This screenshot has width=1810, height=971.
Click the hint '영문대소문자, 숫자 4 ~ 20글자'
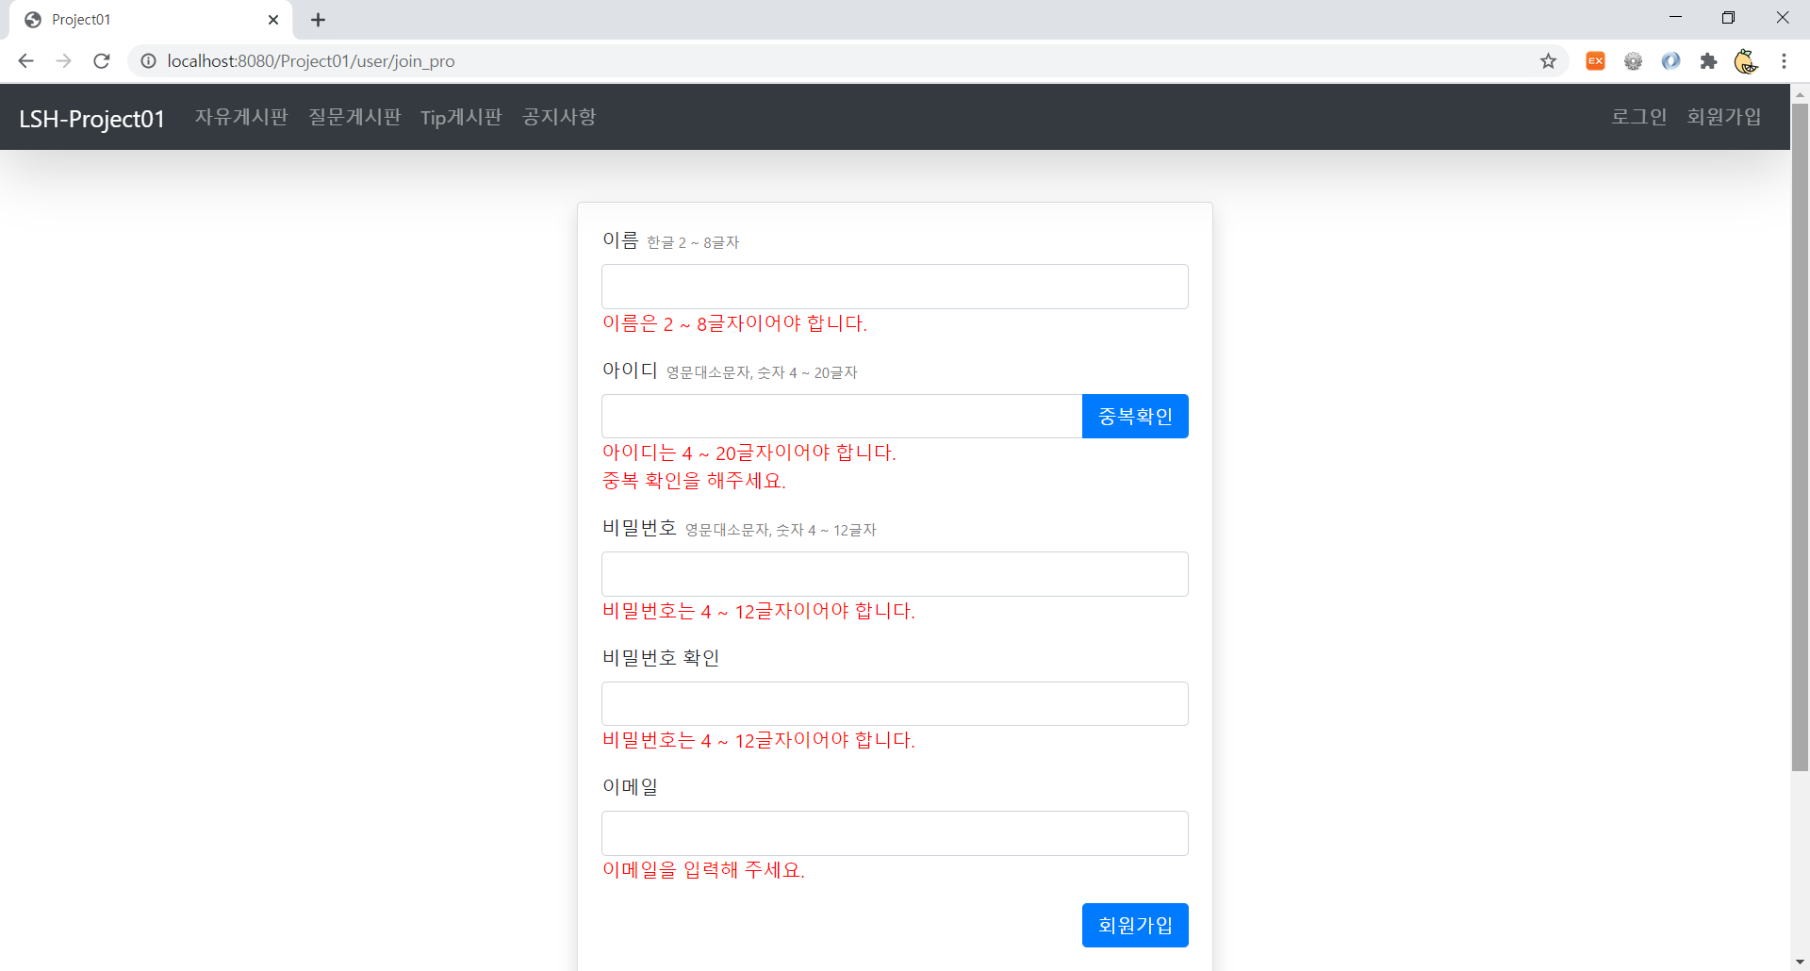(762, 372)
